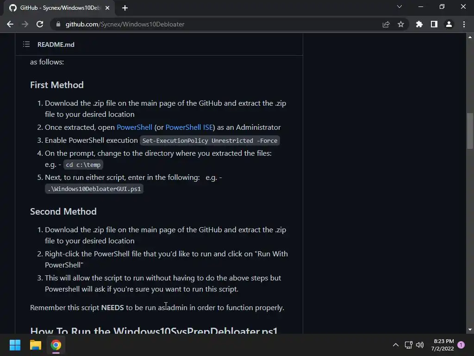The height and width of the screenshot is (356, 474).
Task: Restore down the Chrome window
Action: coord(442,6)
